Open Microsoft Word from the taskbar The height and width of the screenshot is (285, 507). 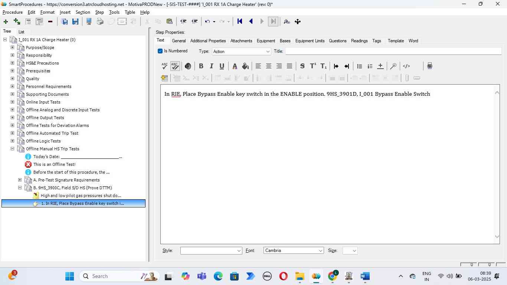tap(365, 276)
